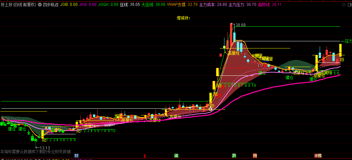Open the indicator dropdown beside 四步轨迹

point(40,5)
